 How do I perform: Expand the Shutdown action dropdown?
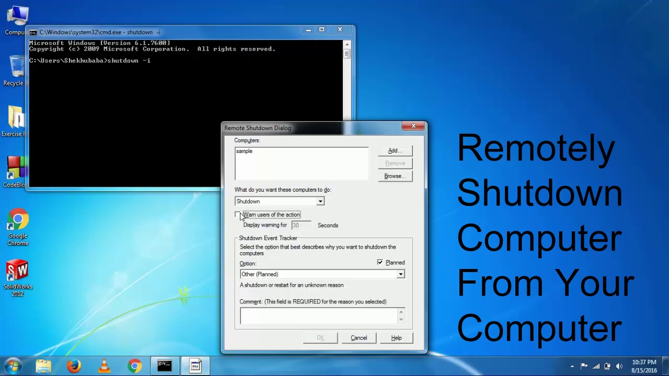pos(320,201)
